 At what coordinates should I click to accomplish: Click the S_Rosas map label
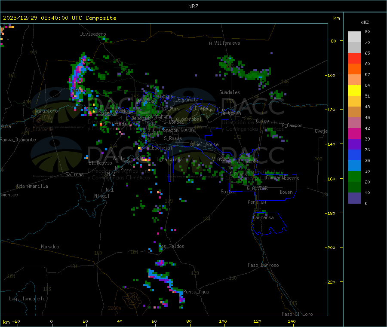(x=173, y=138)
